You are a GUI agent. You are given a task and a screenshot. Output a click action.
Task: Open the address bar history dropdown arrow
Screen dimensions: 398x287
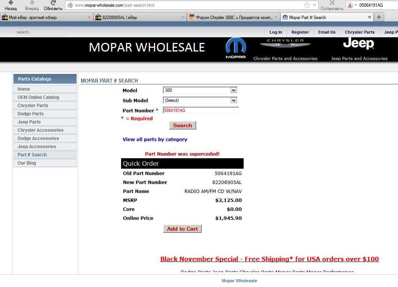point(315,5)
